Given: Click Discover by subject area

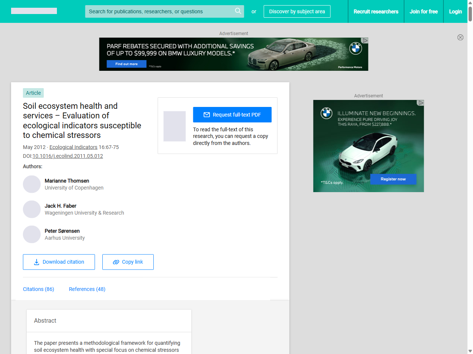Looking at the screenshot, I should (x=297, y=11).
